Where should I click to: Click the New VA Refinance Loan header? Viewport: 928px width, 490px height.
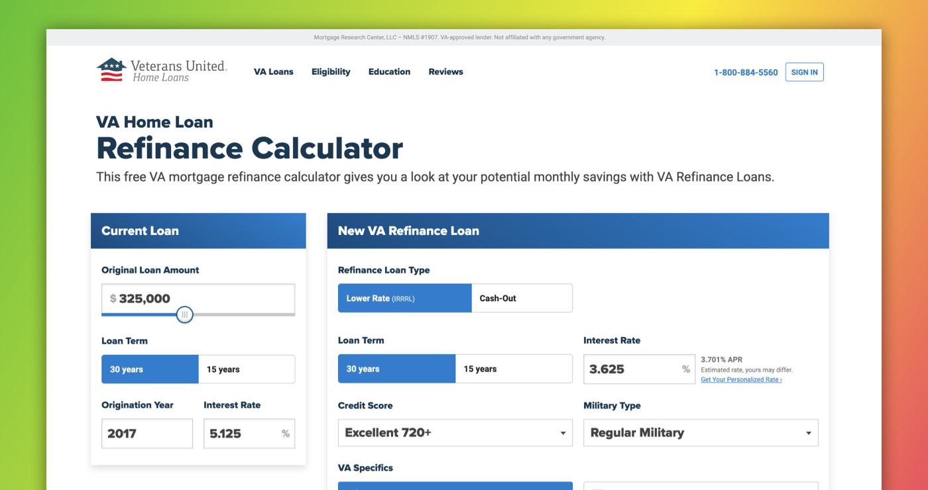(x=578, y=230)
